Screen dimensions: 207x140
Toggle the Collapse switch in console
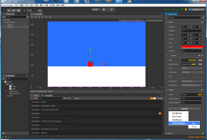pos(153,98)
